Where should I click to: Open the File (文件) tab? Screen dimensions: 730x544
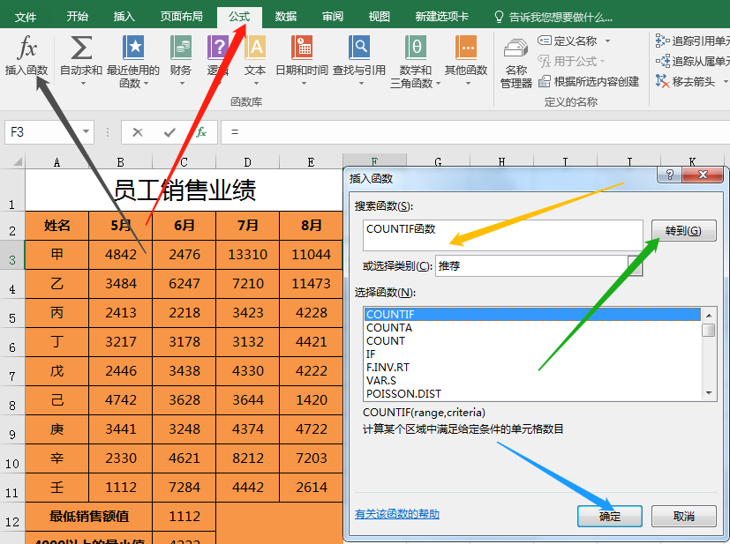coord(26,18)
